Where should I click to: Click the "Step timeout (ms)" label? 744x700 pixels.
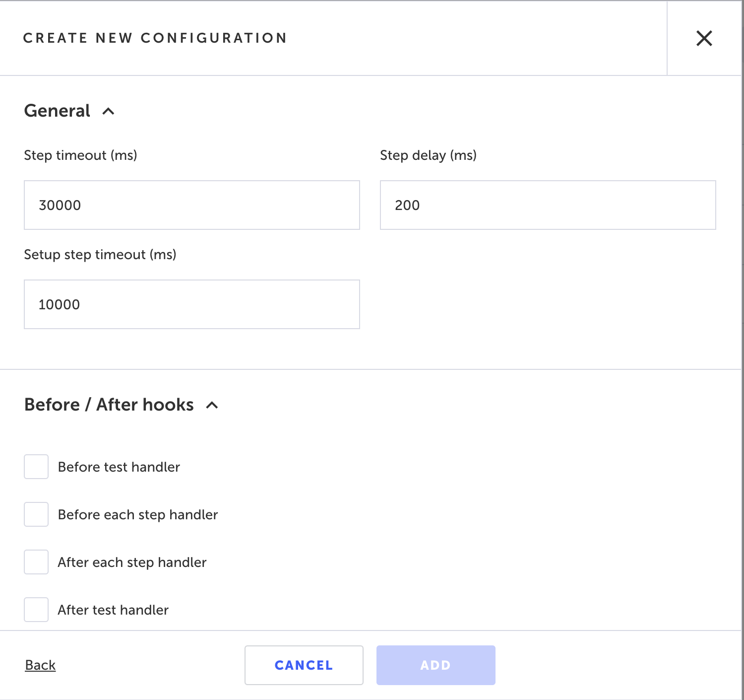(x=80, y=155)
